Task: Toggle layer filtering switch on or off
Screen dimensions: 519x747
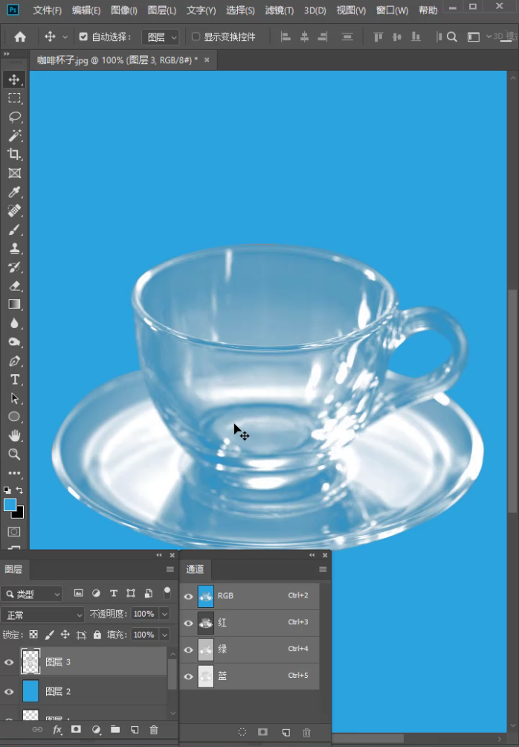Action: coord(167,593)
